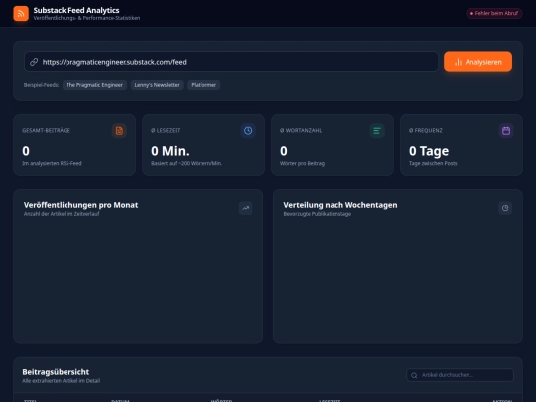
Task: Focus the Artikel durchsuchen search box
Action: pos(460,375)
